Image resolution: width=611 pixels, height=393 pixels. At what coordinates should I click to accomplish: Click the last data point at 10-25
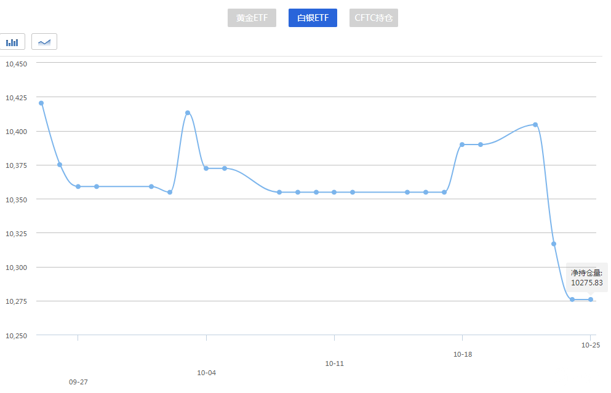pos(591,300)
